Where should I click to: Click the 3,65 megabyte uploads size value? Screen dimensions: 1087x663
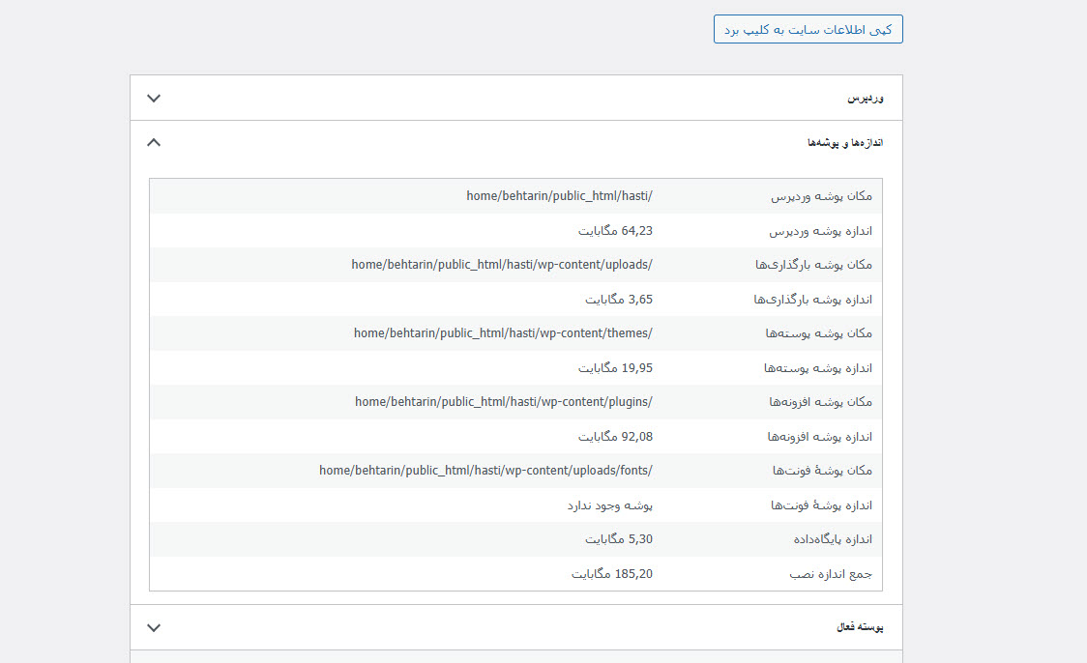[x=618, y=300]
